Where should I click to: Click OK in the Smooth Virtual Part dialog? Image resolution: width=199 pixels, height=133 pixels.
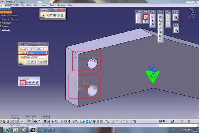click(x=30, y=62)
